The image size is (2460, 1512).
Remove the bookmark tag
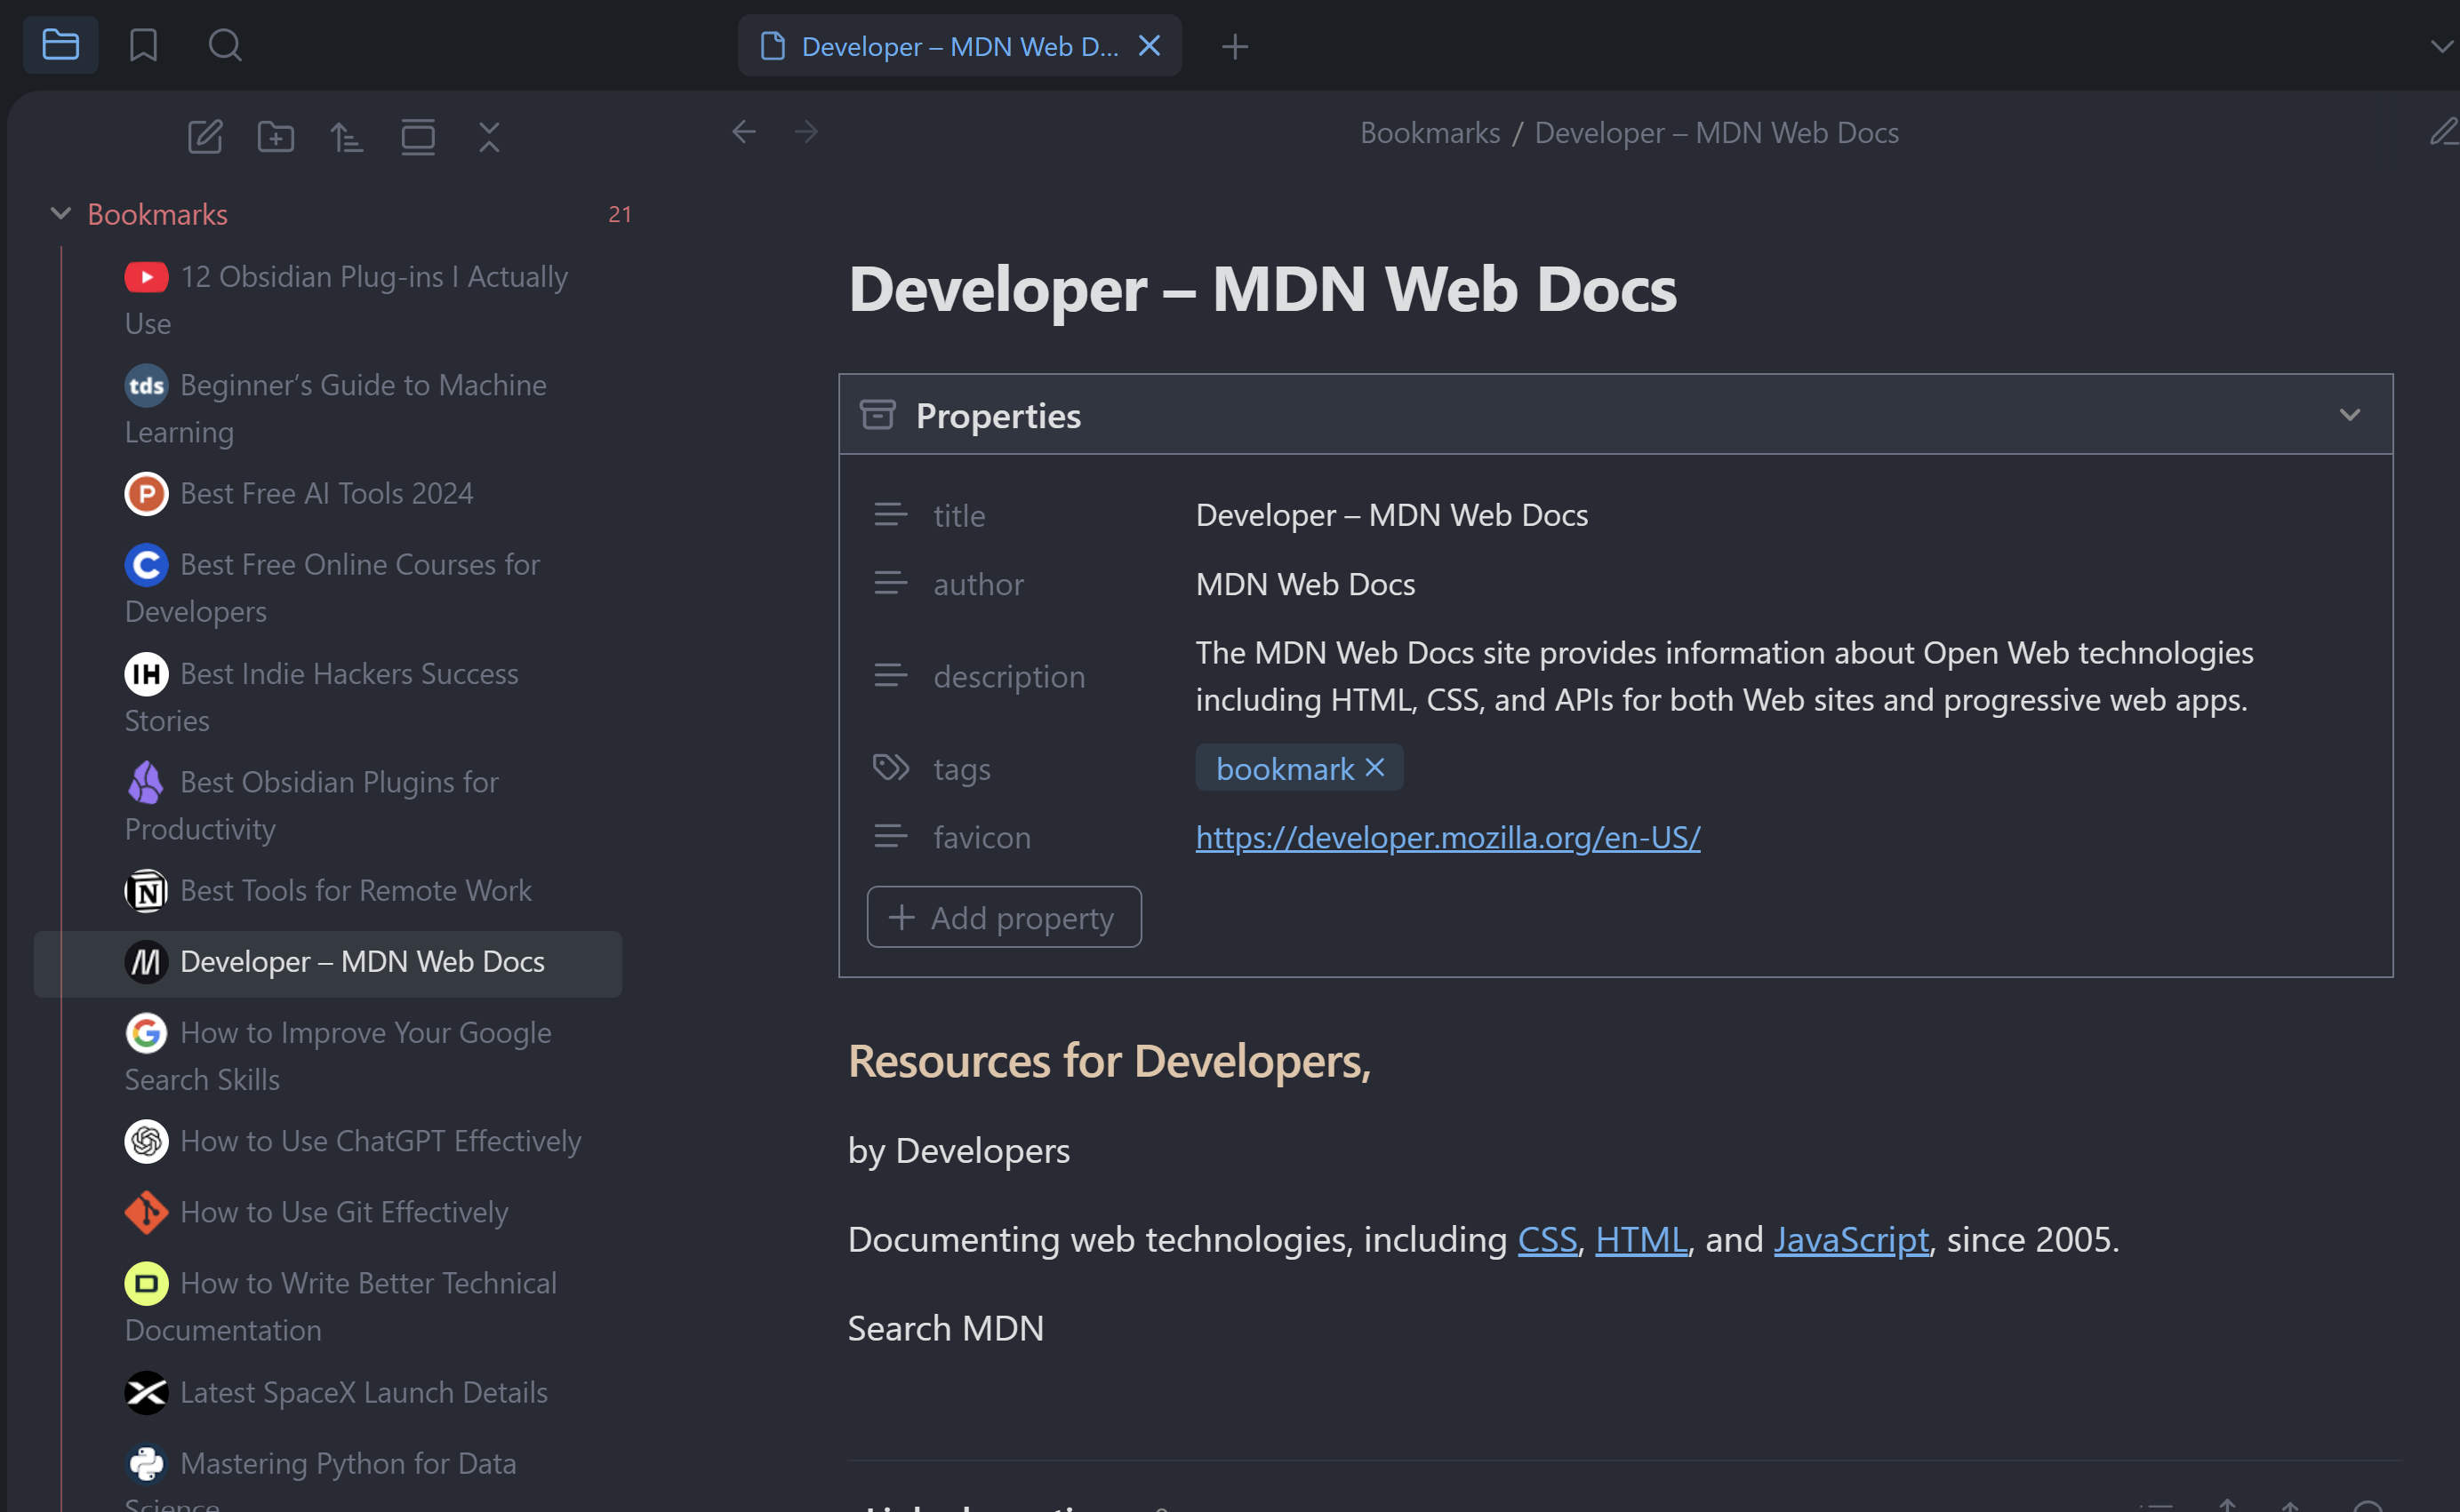[1375, 767]
